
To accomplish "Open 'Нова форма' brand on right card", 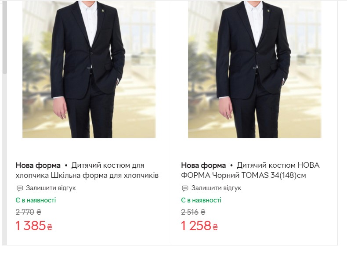I will [x=203, y=166].
